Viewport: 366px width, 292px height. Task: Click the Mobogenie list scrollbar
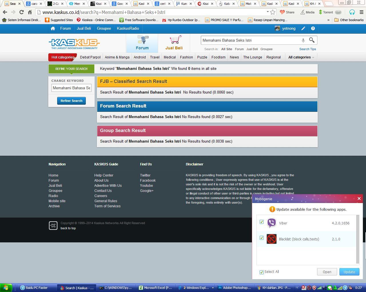[x=358, y=240]
